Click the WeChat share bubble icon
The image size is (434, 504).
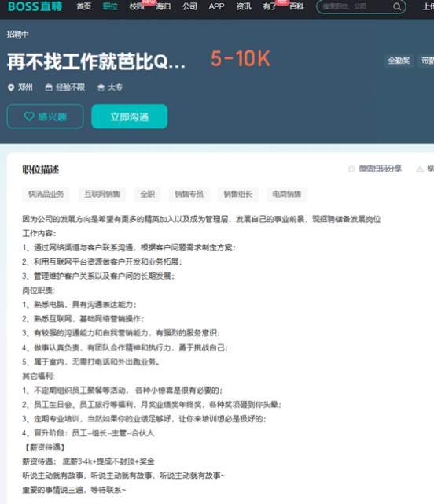(x=351, y=169)
